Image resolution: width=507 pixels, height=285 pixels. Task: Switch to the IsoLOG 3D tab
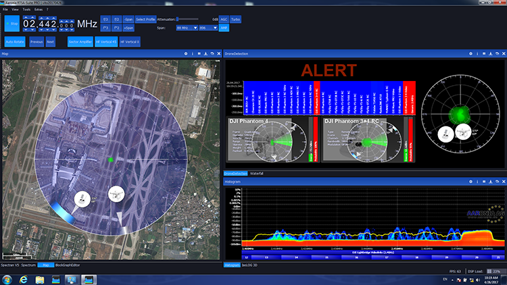tap(249, 265)
